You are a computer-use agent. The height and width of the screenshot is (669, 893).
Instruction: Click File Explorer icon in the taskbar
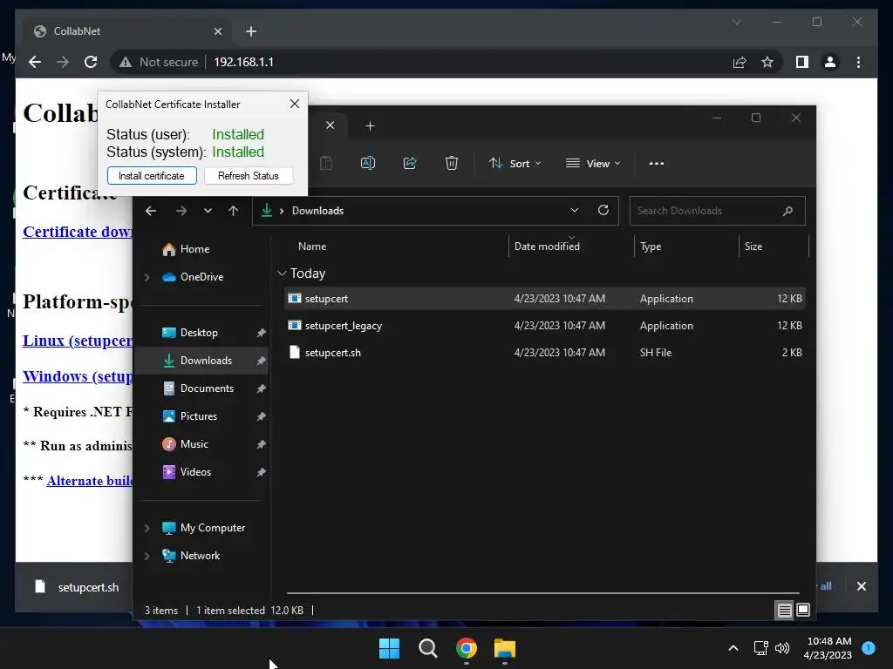[x=505, y=648]
